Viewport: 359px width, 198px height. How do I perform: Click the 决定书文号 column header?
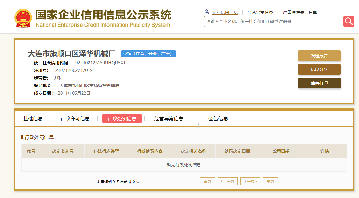[62, 151]
